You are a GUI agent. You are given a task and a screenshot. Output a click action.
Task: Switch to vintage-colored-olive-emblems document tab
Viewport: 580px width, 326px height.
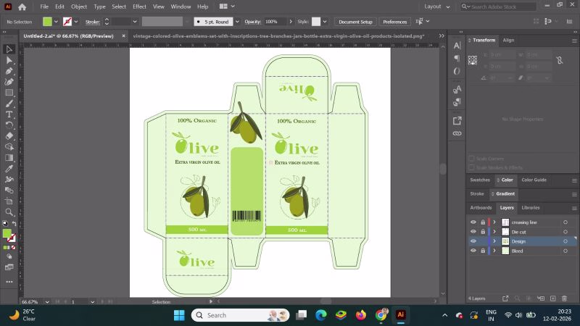click(278, 35)
